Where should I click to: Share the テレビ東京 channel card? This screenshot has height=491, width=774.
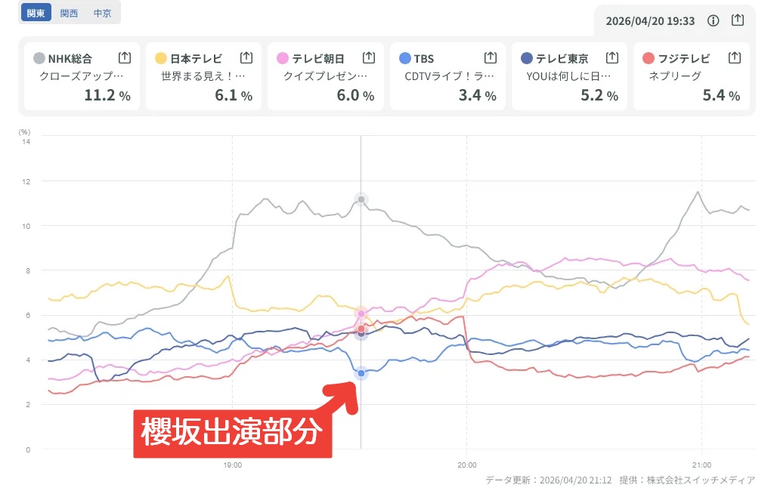[611, 57]
